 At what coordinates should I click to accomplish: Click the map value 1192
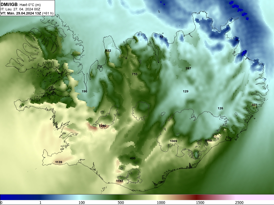(119, 181)
